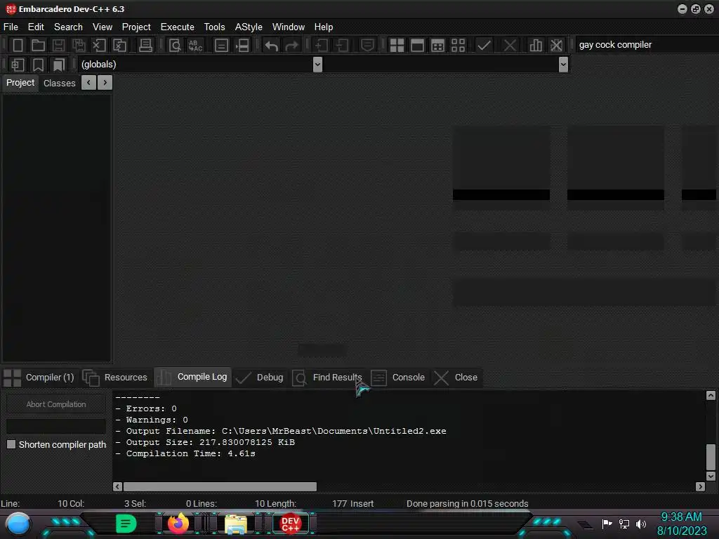Screen dimensions: 719x539
Task: Click the Insert snippet icon in second toolbar
Action: [x=18, y=65]
